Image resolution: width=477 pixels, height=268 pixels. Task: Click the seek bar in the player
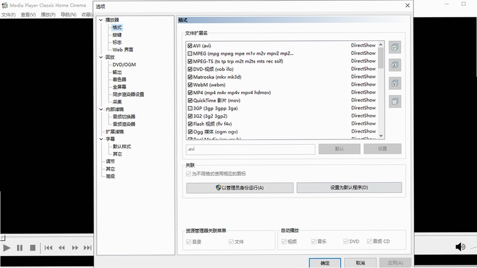47,238
